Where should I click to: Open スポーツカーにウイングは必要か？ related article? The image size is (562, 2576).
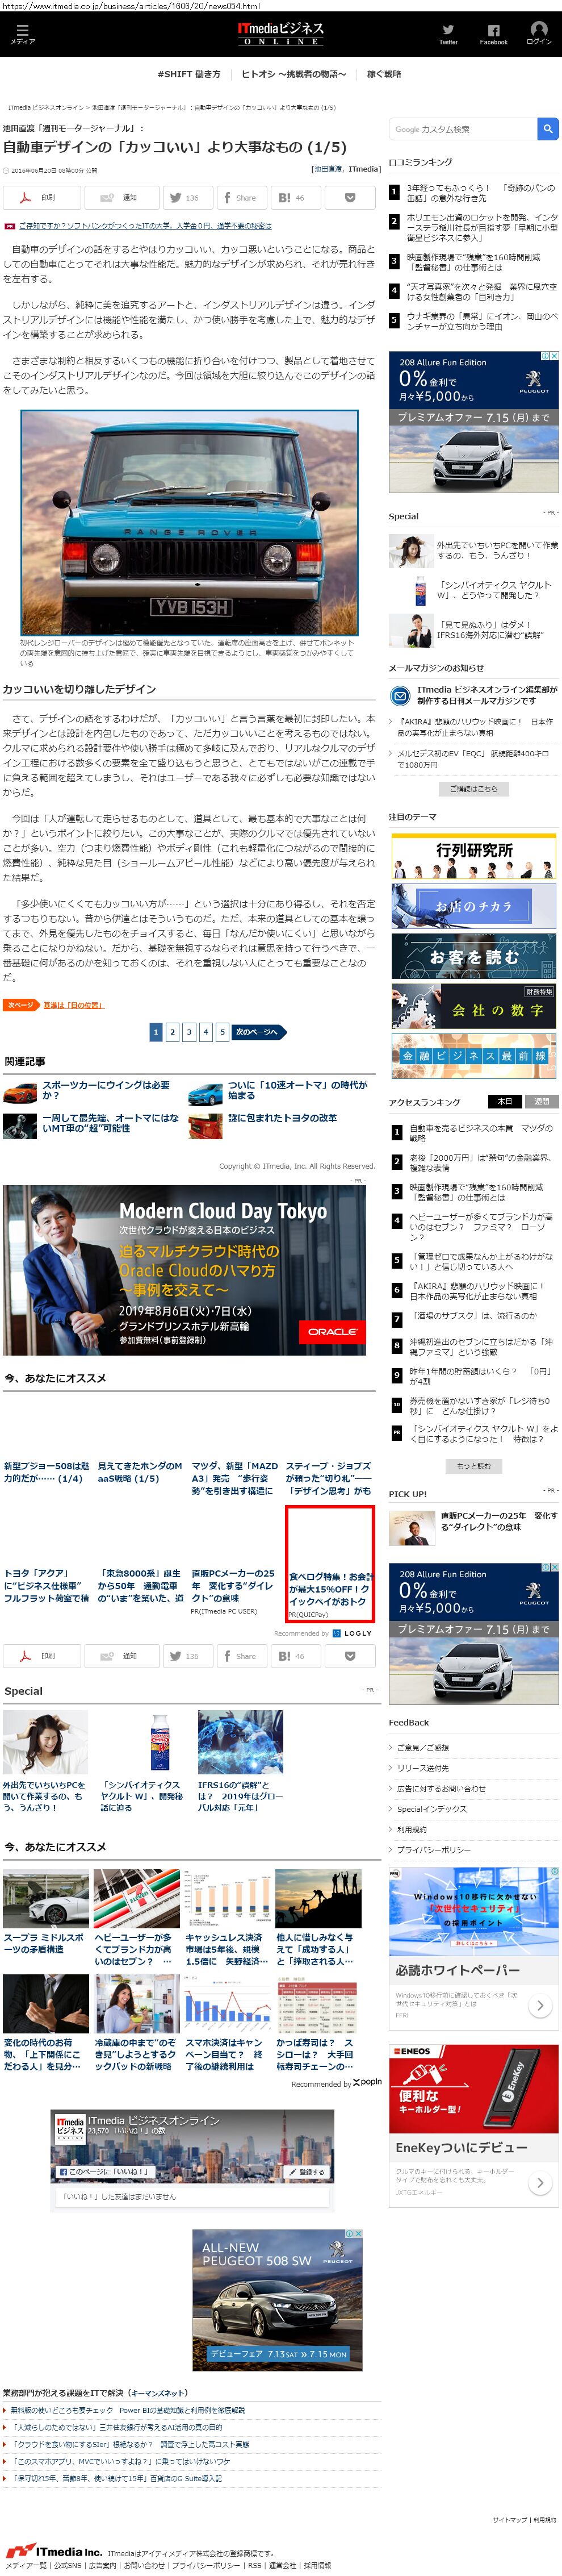pos(106,1090)
